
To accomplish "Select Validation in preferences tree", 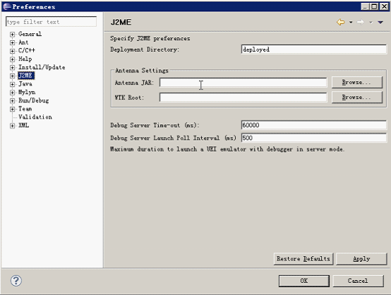I will [35, 117].
